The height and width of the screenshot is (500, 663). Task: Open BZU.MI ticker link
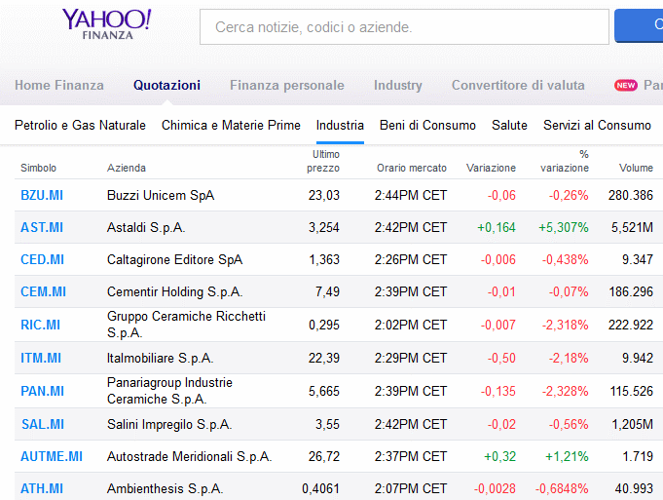click(42, 195)
